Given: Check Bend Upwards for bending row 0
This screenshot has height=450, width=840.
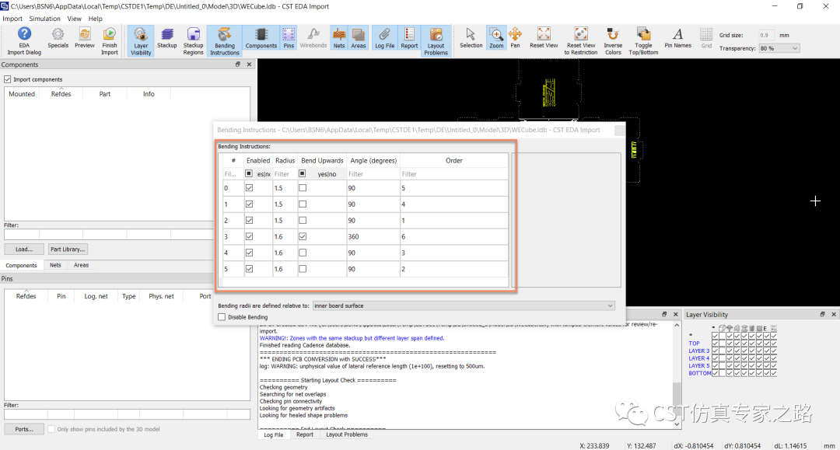Looking at the screenshot, I should tap(303, 188).
